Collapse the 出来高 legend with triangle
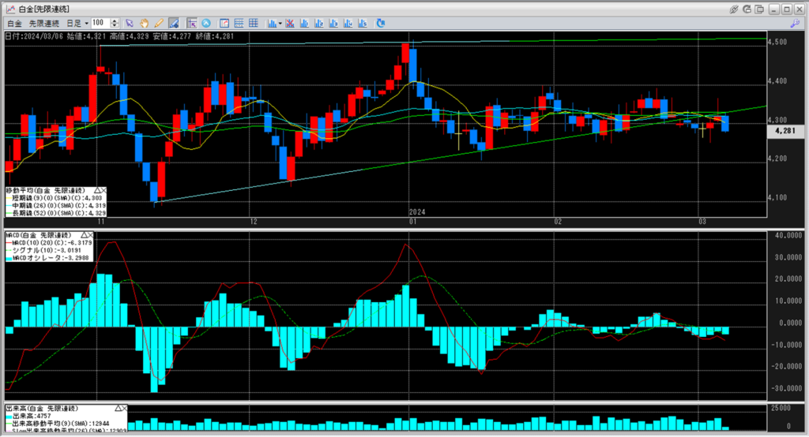The image size is (809, 437). tap(118, 408)
